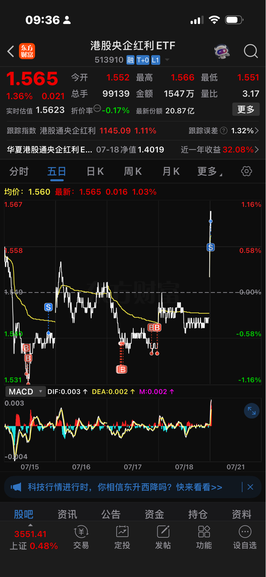Image resolution: width=266 pixels, height=577 pixels.
Task: Tap the current price 1.565
Action: coord(33,79)
